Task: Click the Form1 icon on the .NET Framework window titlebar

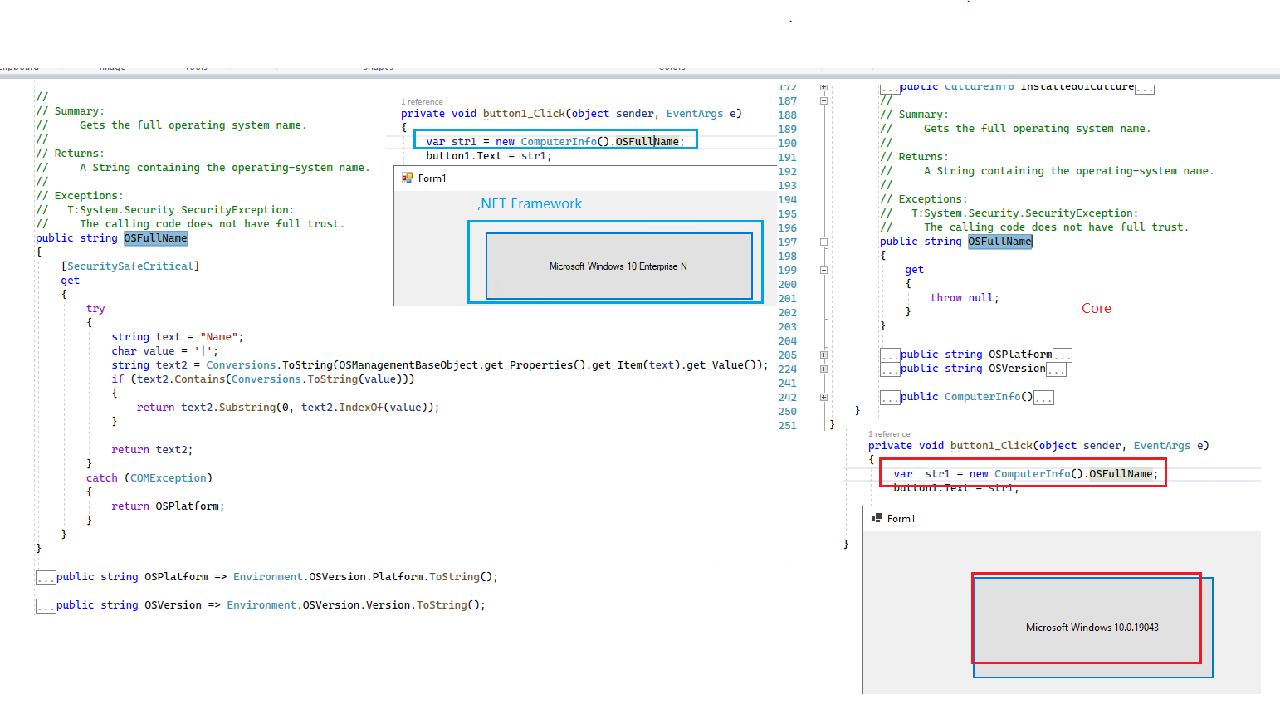Action: click(x=407, y=178)
